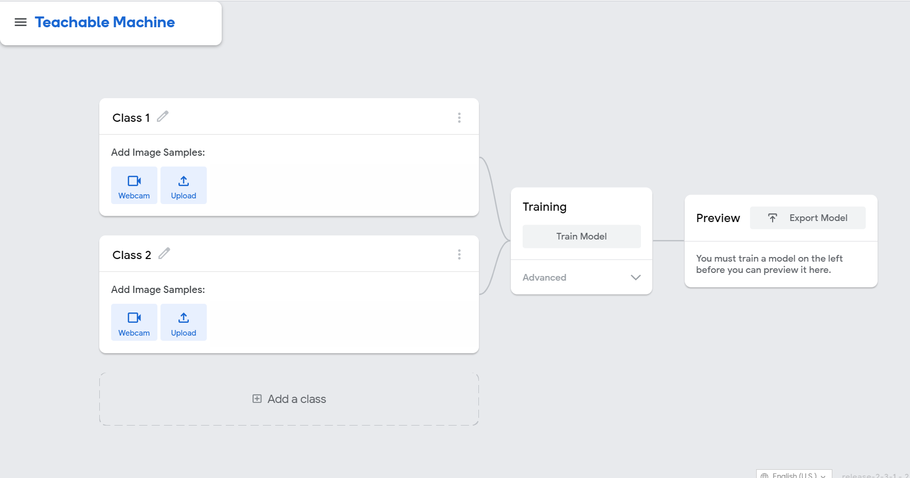This screenshot has width=910, height=478.
Task: Edit the Class 1 name pencil icon
Action: point(163,117)
